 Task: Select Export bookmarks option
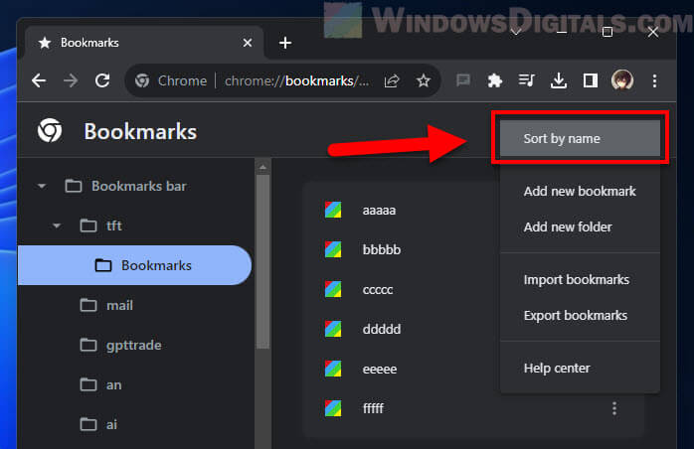(576, 316)
